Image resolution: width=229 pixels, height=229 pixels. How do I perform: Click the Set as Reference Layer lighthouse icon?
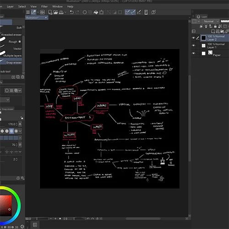pos(206,26)
